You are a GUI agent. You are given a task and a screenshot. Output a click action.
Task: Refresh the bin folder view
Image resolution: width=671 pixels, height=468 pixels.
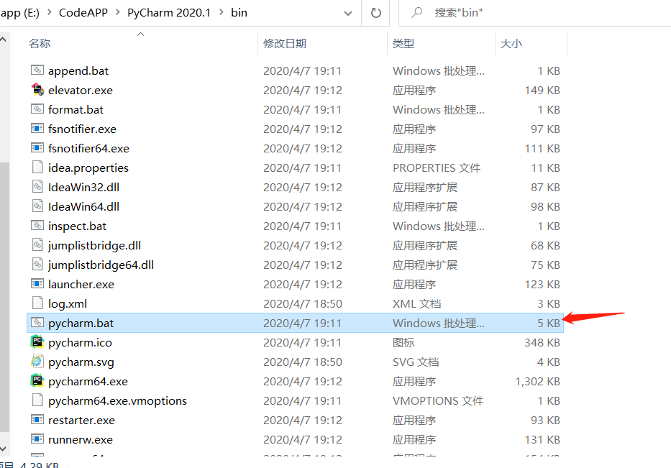point(375,13)
